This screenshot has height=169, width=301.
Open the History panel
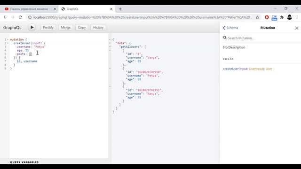[98, 27]
